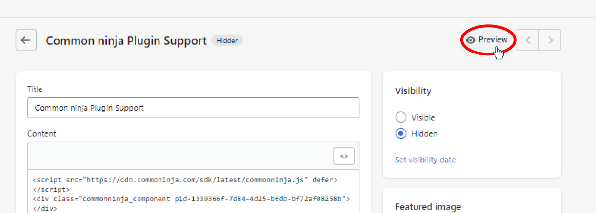This screenshot has width=596, height=213.
Task: Toggle the Show HTML code button
Action: pyautogui.click(x=344, y=156)
